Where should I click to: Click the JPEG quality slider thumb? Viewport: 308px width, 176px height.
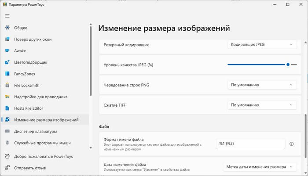[288, 65]
